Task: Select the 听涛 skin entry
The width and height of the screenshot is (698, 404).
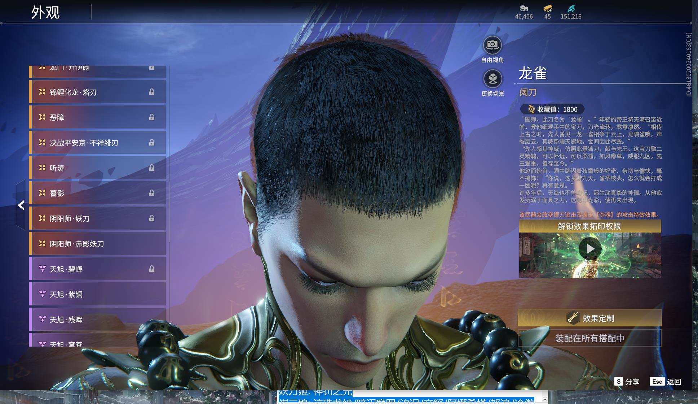Action: pyautogui.click(x=97, y=168)
